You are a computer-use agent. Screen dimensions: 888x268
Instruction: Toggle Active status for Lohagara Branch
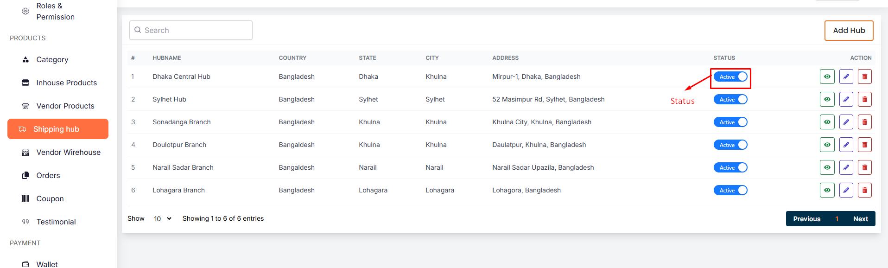click(730, 191)
